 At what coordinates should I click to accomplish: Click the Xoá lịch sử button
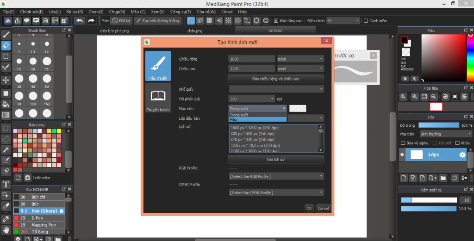coord(276,159)
